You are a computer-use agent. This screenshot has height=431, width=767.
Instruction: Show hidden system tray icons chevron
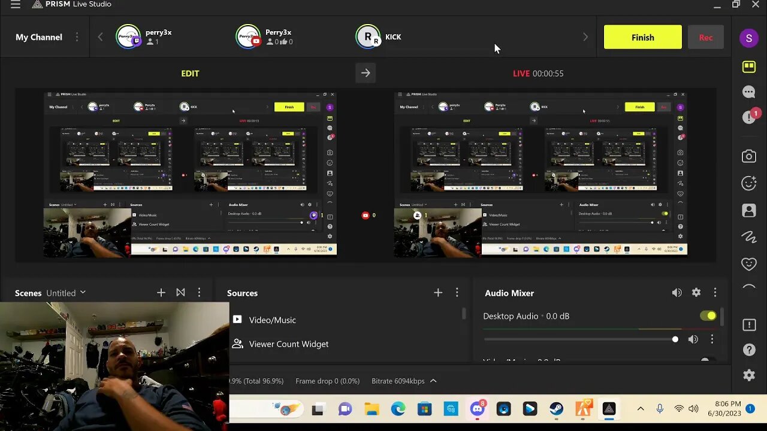641,409
